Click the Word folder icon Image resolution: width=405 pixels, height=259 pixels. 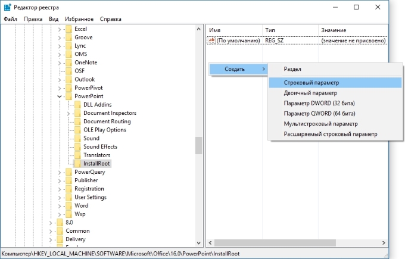click(x=68, y=205)
